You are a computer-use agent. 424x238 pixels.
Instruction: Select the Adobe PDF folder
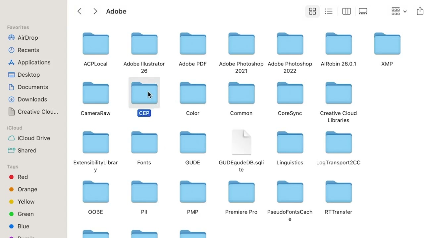(193, 44)
